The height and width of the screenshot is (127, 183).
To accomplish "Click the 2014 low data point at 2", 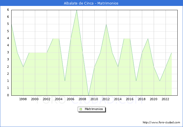I will [118, 67].
